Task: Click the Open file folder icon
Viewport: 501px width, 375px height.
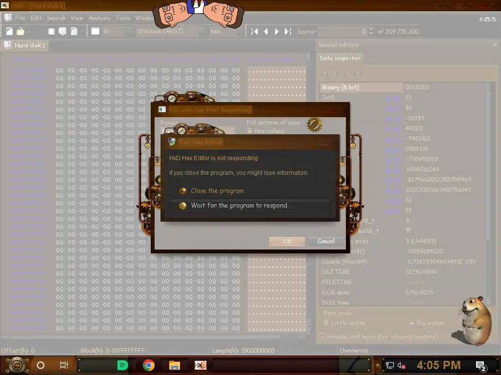Action: [x=21, y=31]
